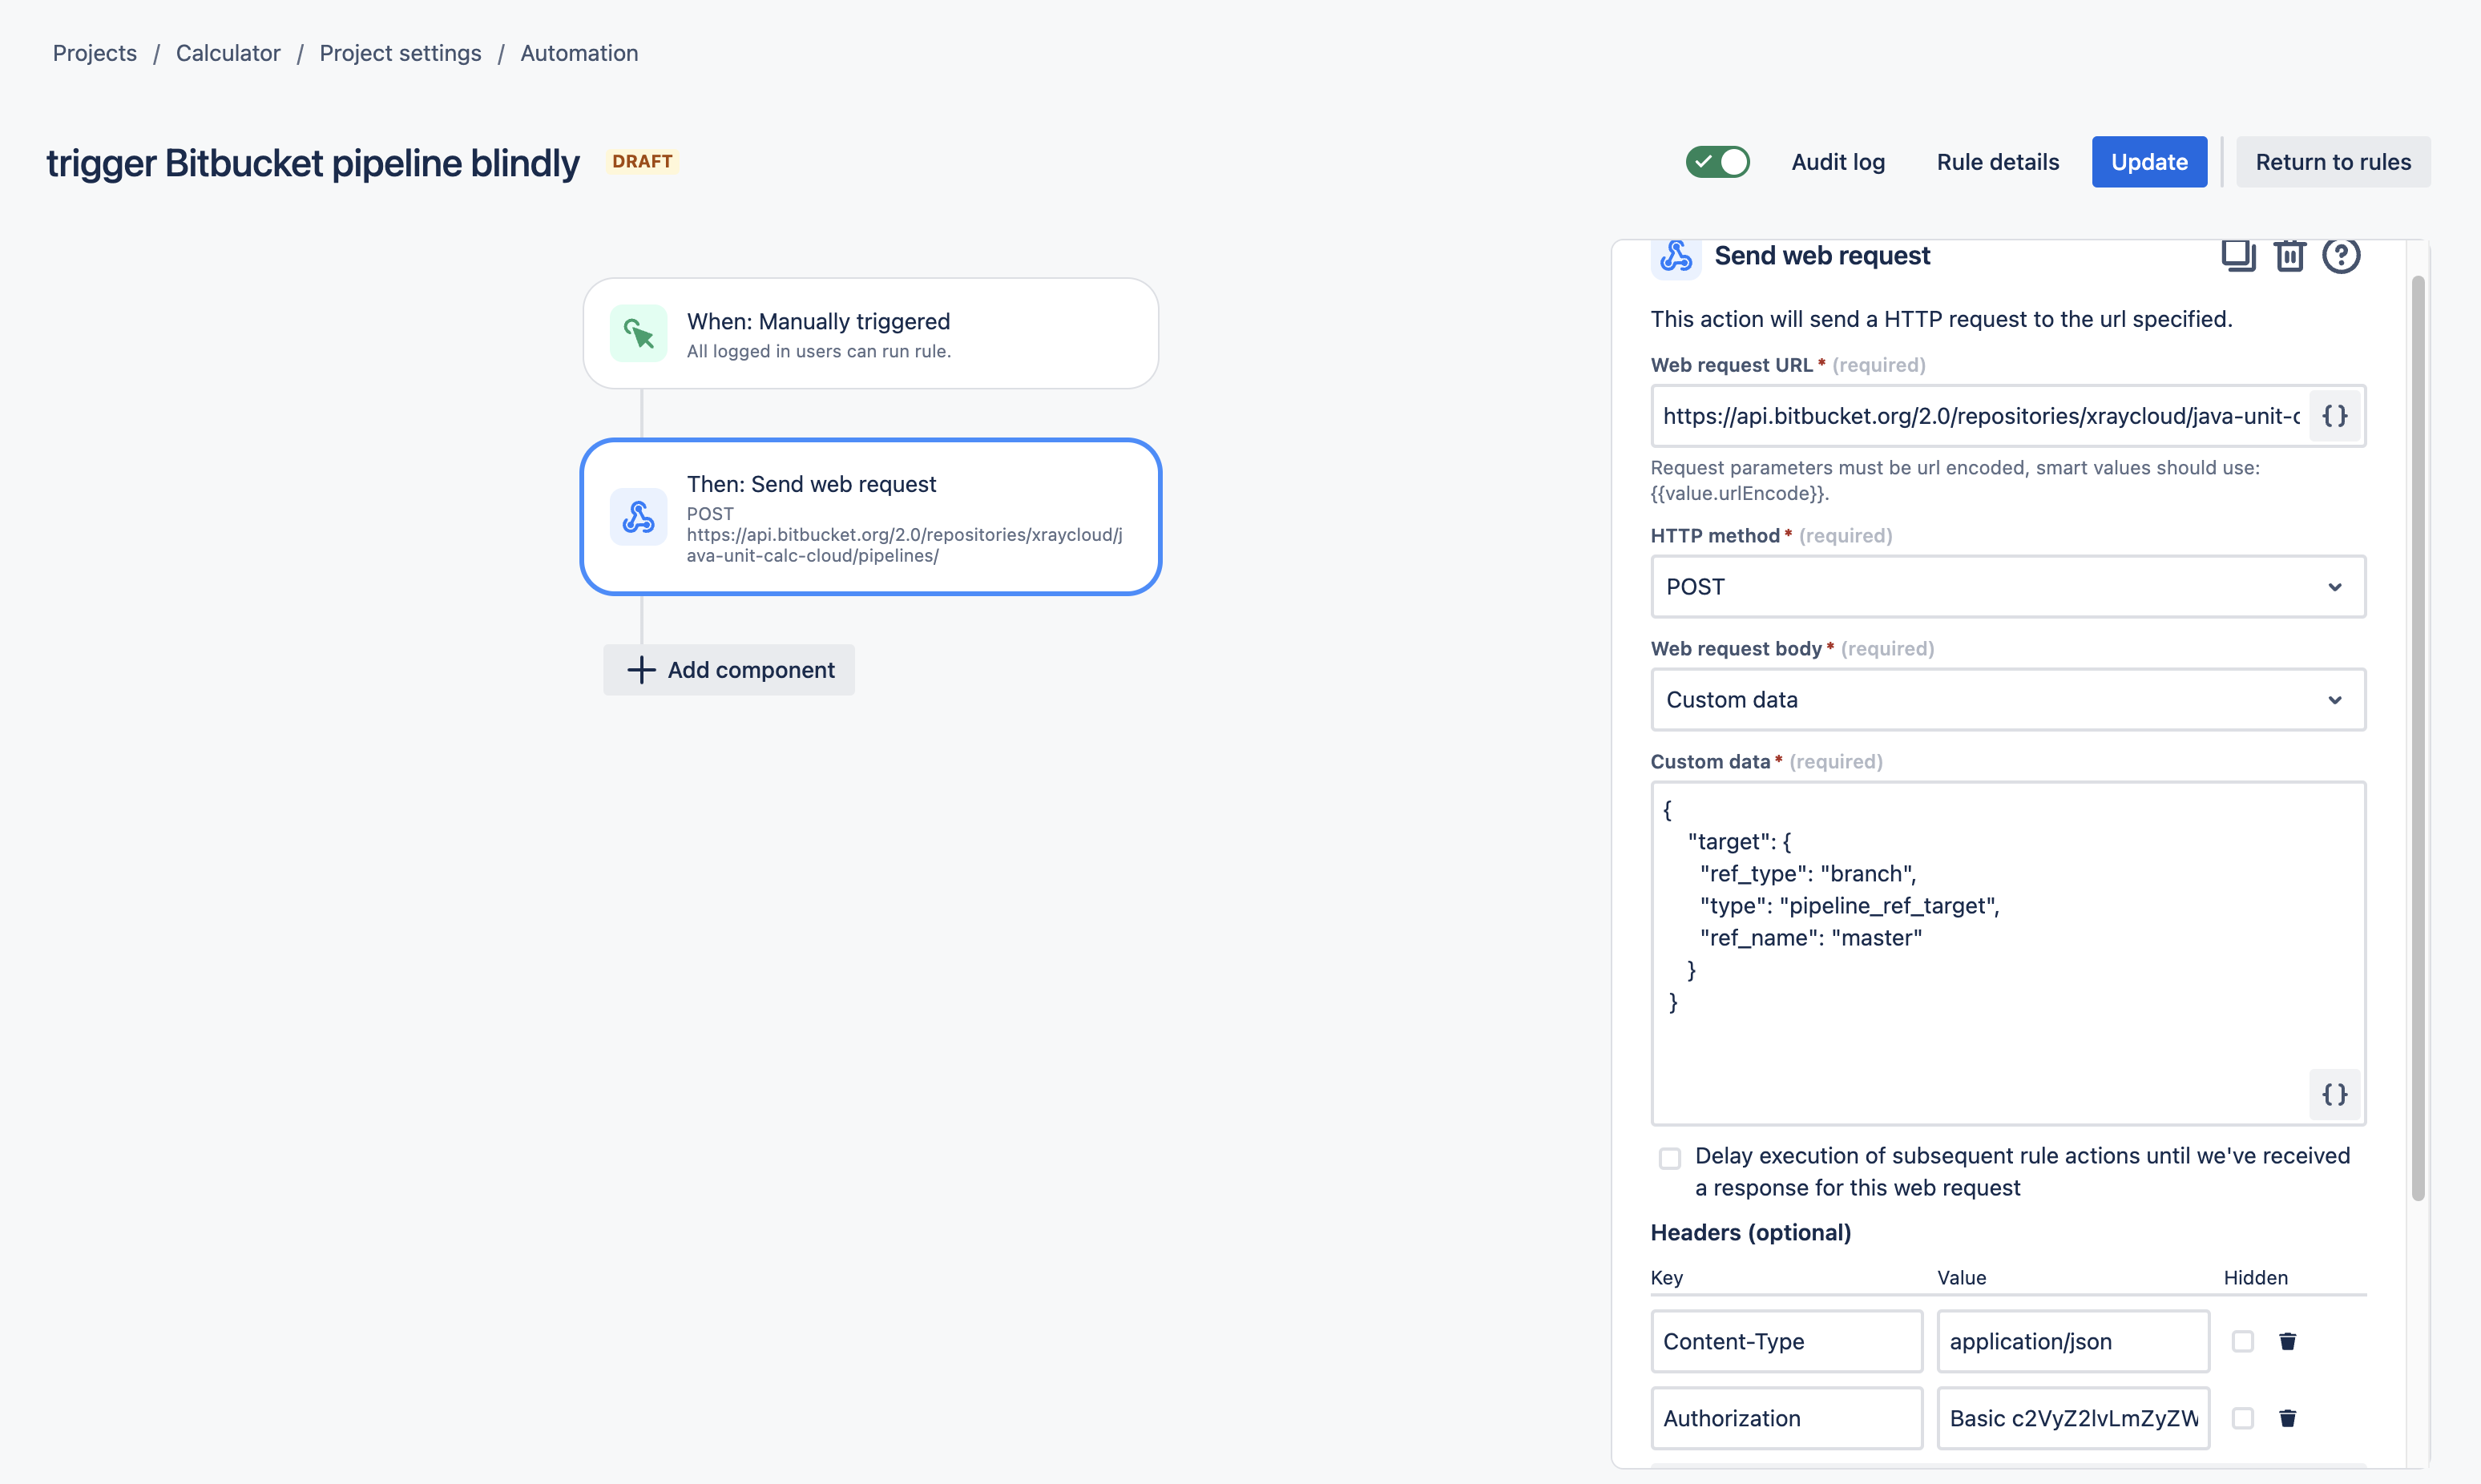
Task: Open the HTTP method POST dropdown
Action: click(2008, 587)
